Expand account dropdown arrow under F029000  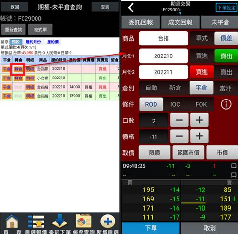click(180, 13)
